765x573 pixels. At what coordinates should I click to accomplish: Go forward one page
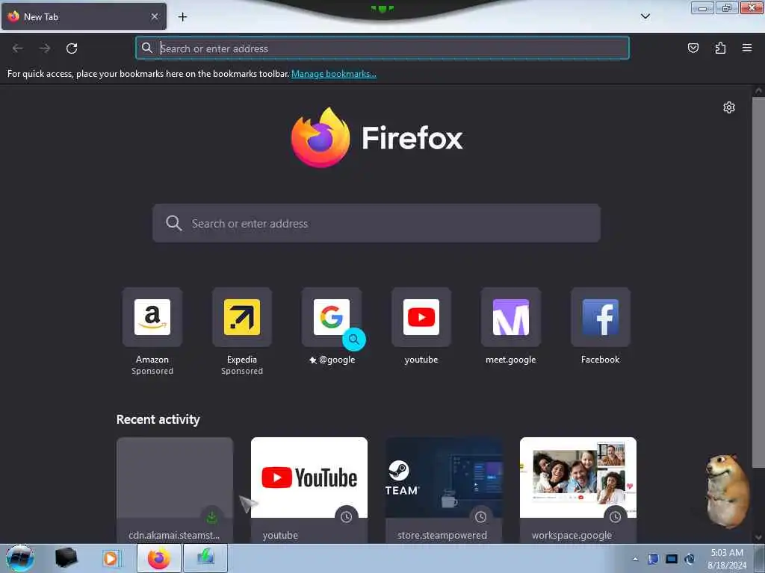point(45,48)
